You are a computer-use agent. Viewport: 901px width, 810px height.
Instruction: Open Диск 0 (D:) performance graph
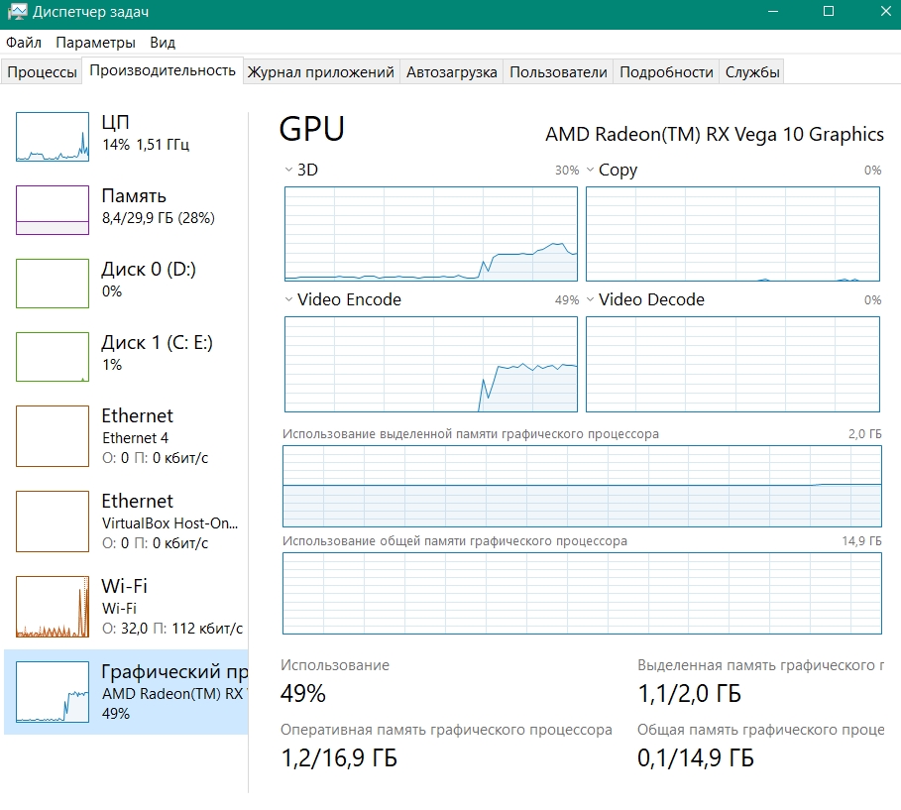53,284
